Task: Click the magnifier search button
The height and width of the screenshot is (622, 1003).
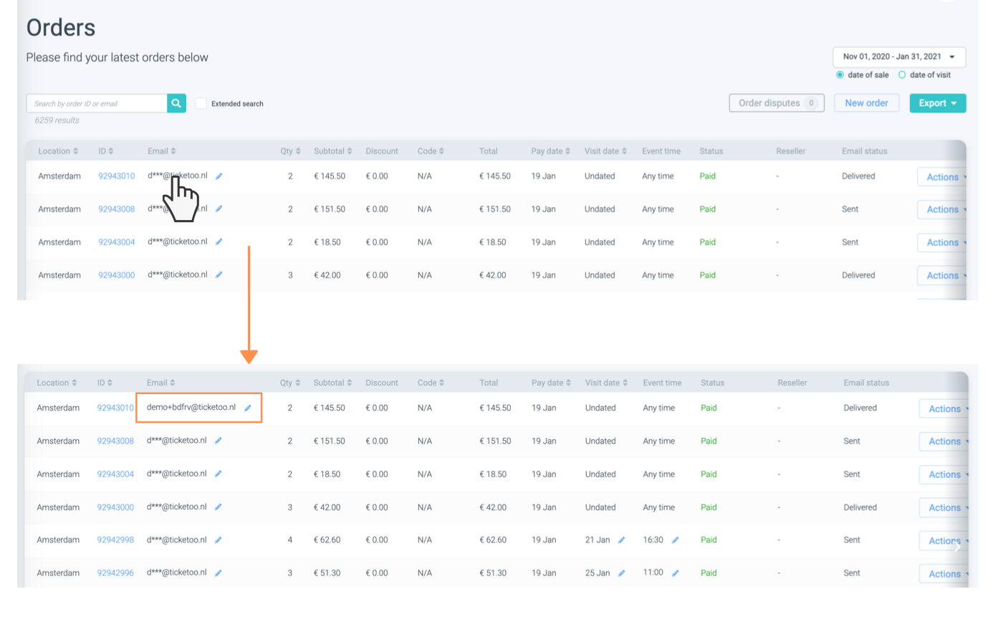Action: click(176, 103)
